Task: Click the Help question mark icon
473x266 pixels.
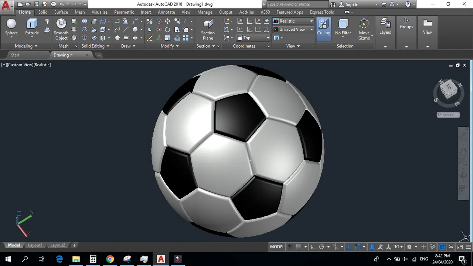Action: [408, 4]
